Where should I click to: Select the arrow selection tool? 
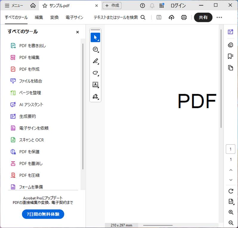[95, 37]
